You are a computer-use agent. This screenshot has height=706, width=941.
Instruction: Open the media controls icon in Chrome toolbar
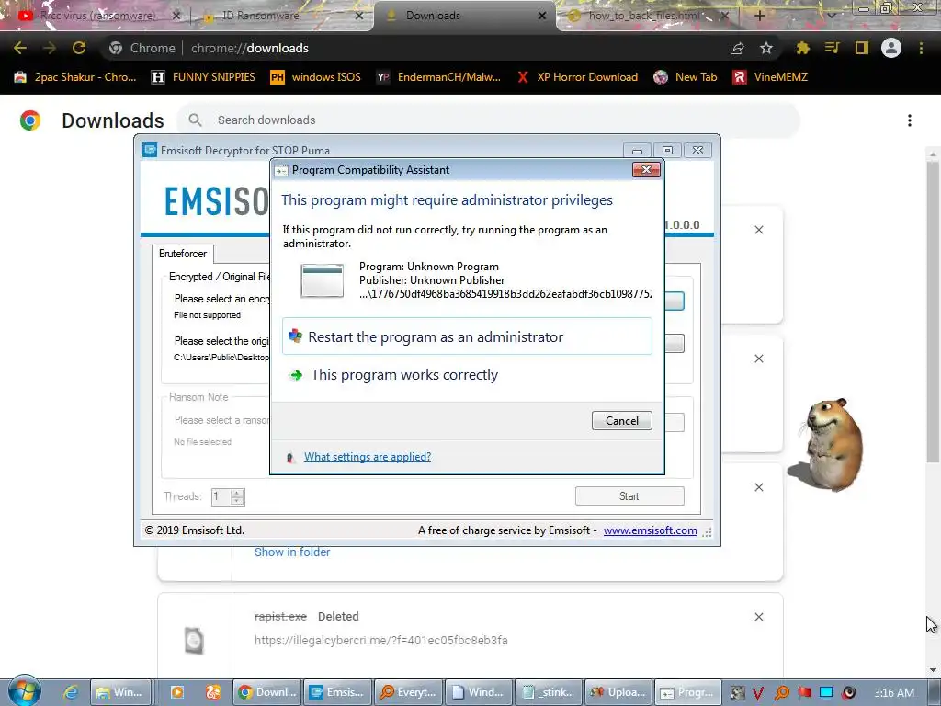click(832, 48)
